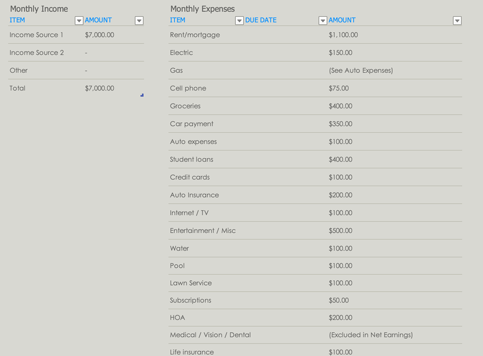Click the Entertainment / Misc amount cell
The height and width of the screenshot is (356, 483).
(340, 231)
